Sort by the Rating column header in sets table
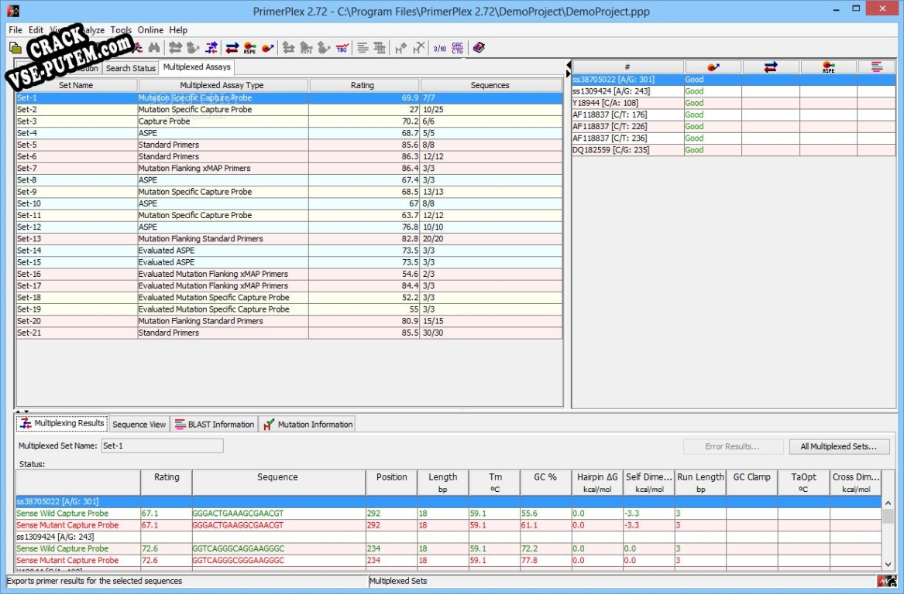Viewport: 904px width, 594px height. pos(362,85)
